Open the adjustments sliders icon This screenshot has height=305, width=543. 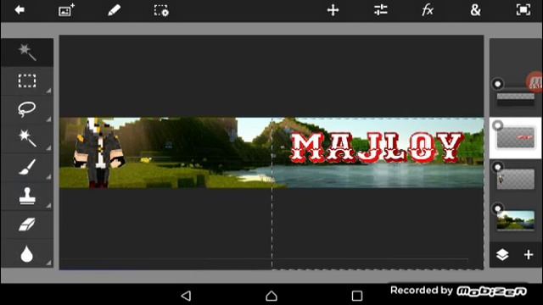point(381,10)
